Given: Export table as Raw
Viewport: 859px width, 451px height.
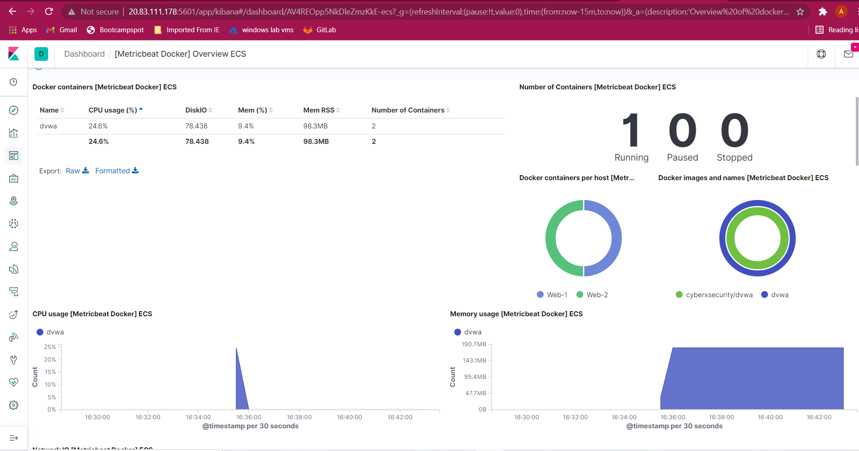Looking at the screenshot, I should [77, 171].
